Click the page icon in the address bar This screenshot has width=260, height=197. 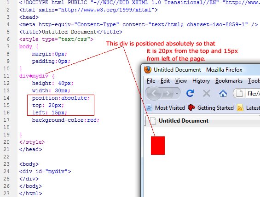(239, 94)
